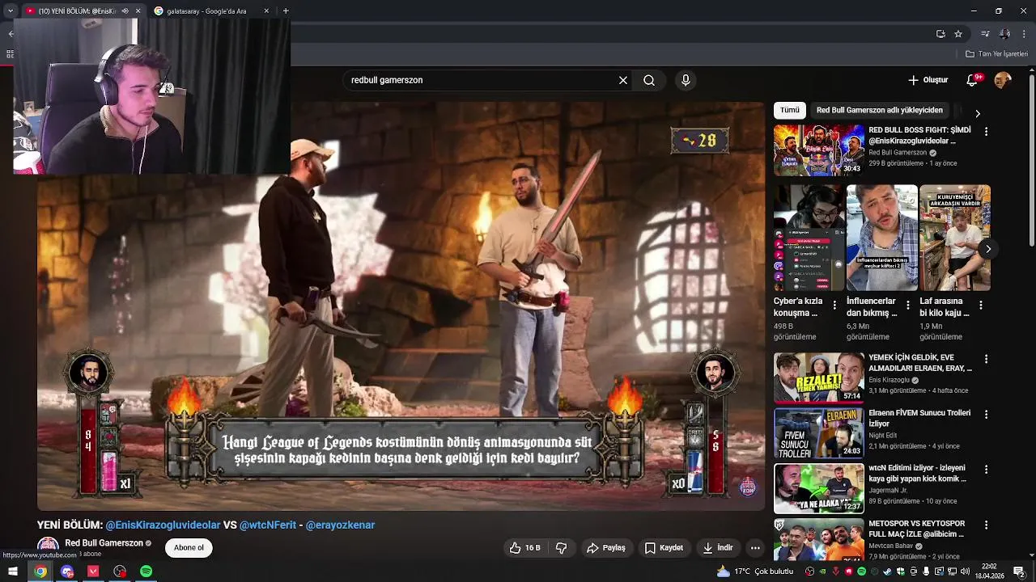This screenshot has width=1036, height=582.
Task: Dislike the video
Action: click(561, 547)
